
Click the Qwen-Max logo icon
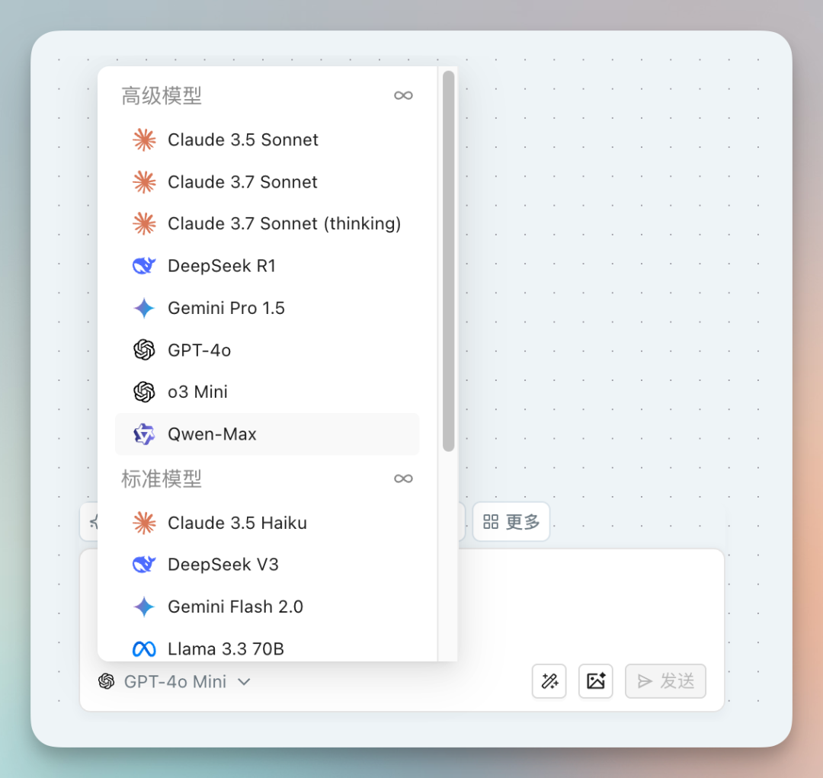(144, 434)
